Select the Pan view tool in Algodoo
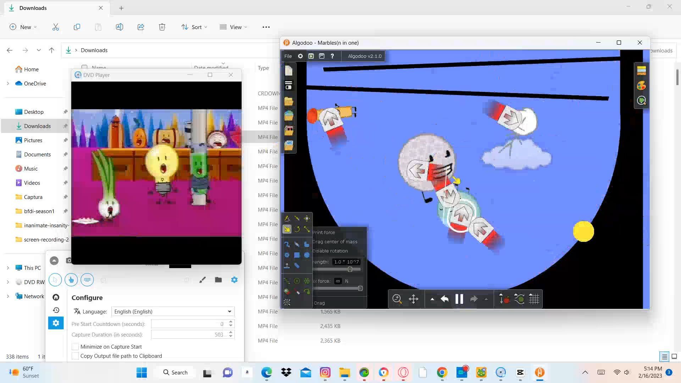Image resolution: width=681 pixels, height=383 pixels. (414, 299)
